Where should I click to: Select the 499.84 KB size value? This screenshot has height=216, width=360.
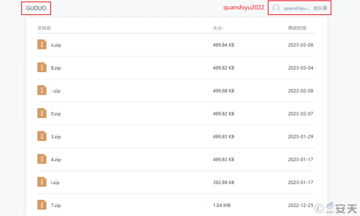pos(223,45)
